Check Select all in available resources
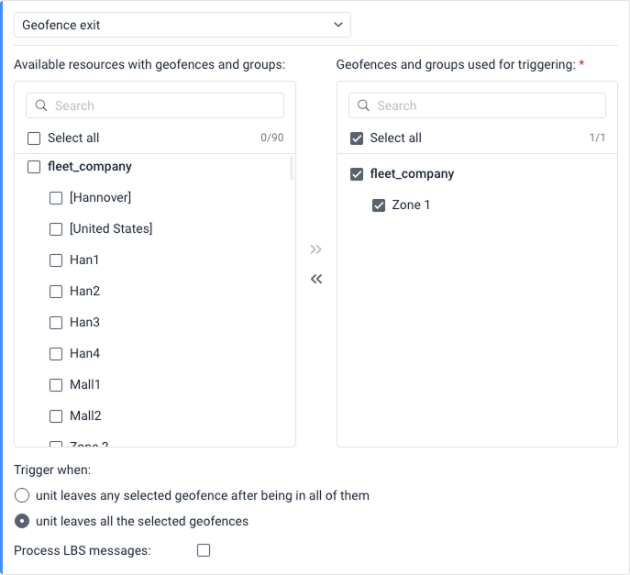 click(34, 138)
